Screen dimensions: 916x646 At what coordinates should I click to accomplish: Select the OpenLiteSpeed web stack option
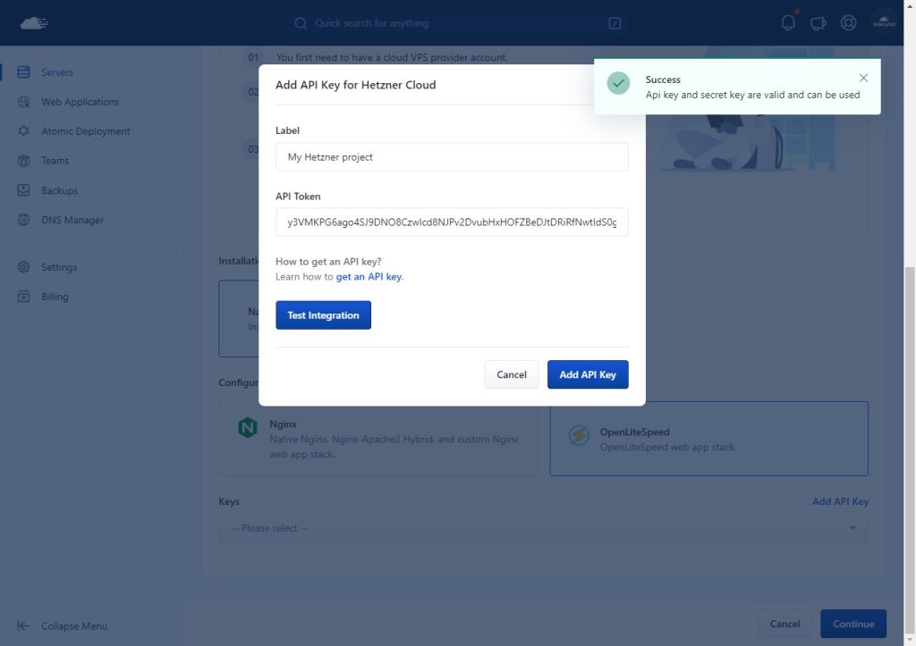708,438
